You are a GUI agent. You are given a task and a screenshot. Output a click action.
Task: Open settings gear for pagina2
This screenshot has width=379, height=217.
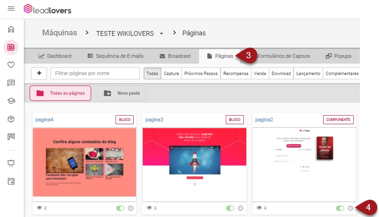[351, 208]
